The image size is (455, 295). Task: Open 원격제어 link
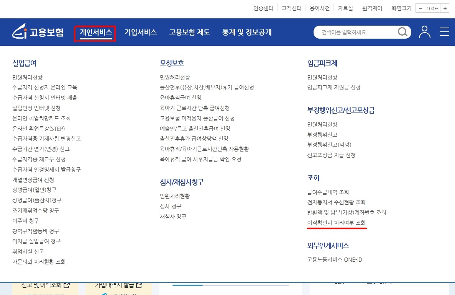click(x=372, y=8)
